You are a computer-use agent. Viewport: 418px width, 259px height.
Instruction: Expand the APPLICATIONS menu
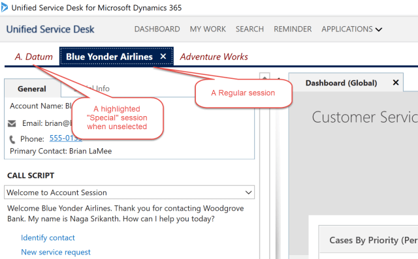click(x=351, y=29)
